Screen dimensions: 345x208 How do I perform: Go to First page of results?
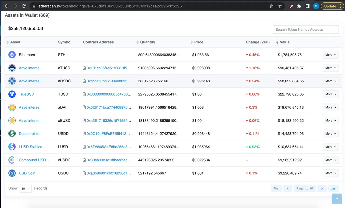[276, 189]
